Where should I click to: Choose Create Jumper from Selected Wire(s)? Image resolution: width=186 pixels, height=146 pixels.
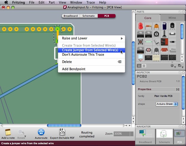(91, 50)
